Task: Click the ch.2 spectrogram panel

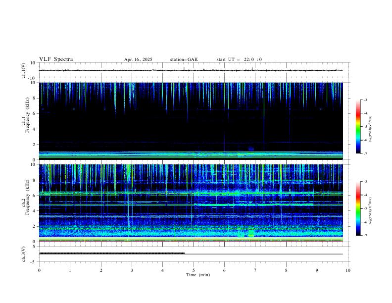Action: [191, 203]
